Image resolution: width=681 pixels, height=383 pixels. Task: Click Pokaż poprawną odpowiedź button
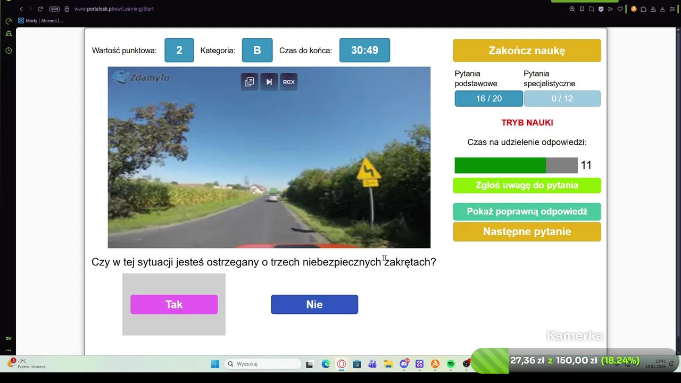(x=527, y=211)
